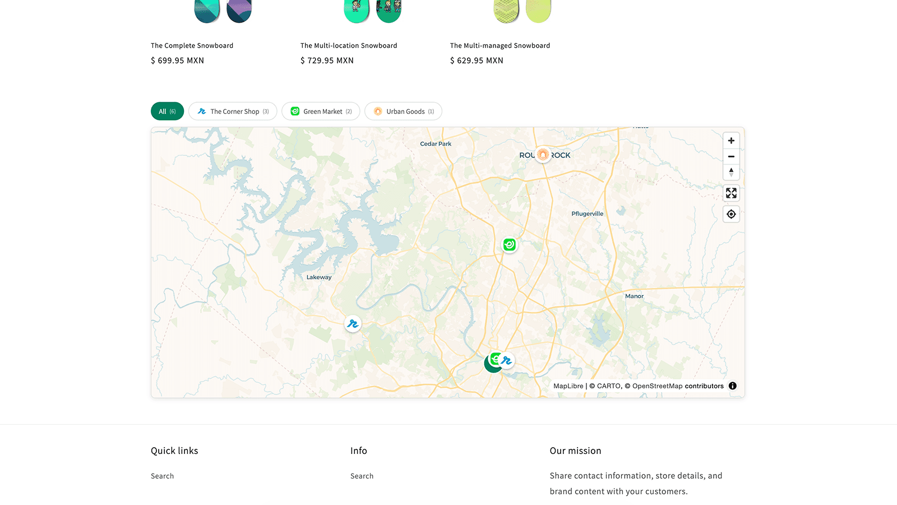Click the $ 699.95 MXN price
Screen dimensions: 897x505
[x=177, y=61]
